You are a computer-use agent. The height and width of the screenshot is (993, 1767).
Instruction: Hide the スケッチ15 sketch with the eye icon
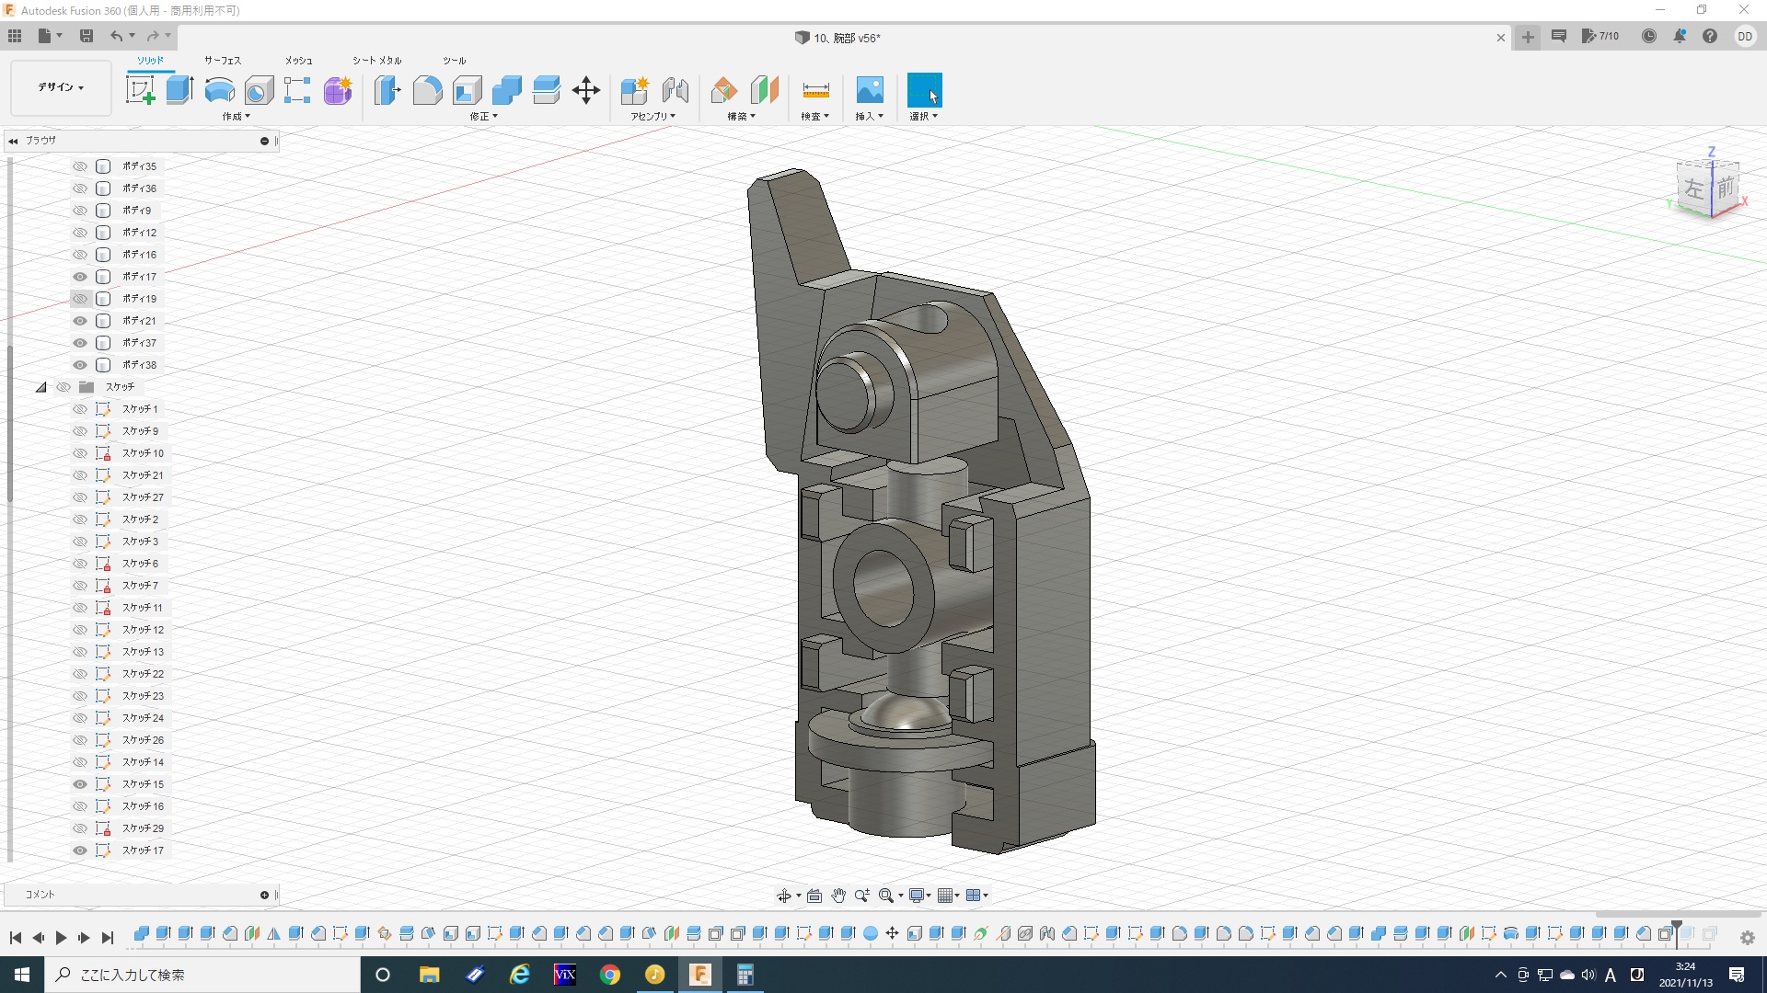(x=80, y=784)
